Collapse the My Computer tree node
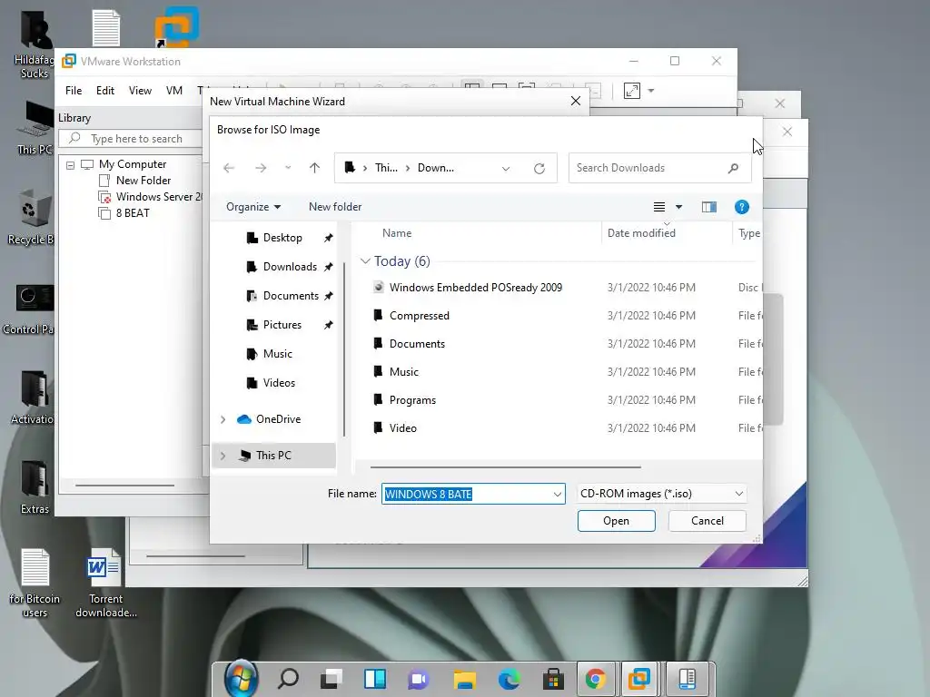The image size is (930, 697). [x=71, y=165]
